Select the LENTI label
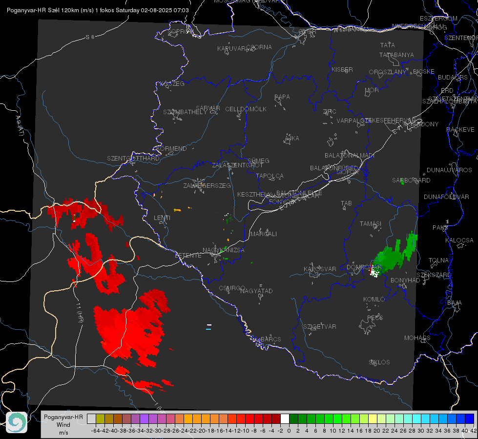The image size is (478, 439). pyautogui.click(x=162, y=218)
